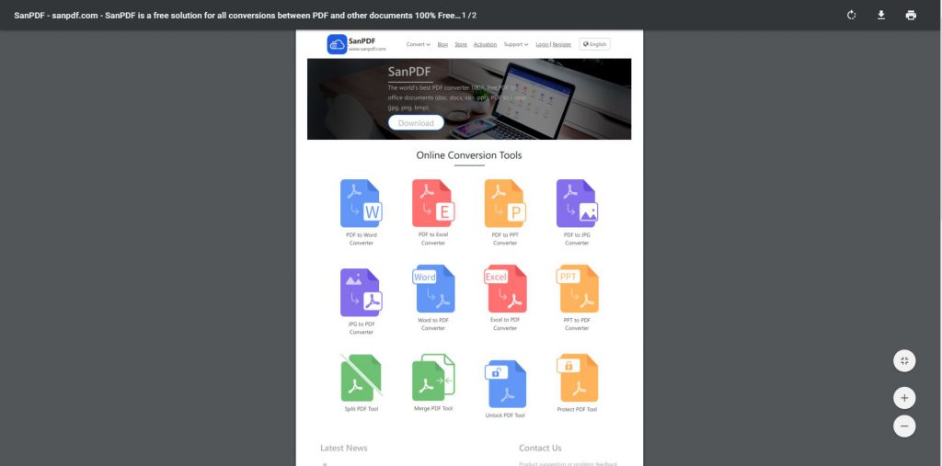
Task: Open the Merge PDF Tool icon
Action: (x=433, y=377)
